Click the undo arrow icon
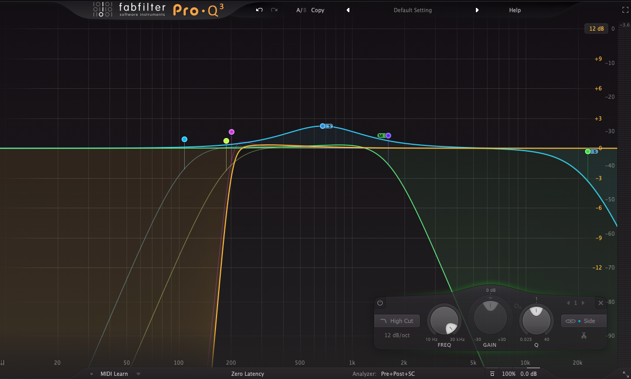 (259, 10)
